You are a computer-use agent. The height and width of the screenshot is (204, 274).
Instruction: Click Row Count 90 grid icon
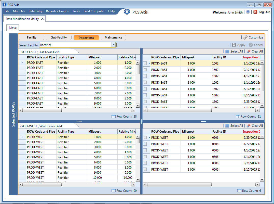pyautogui.click(x=113, y=190)
